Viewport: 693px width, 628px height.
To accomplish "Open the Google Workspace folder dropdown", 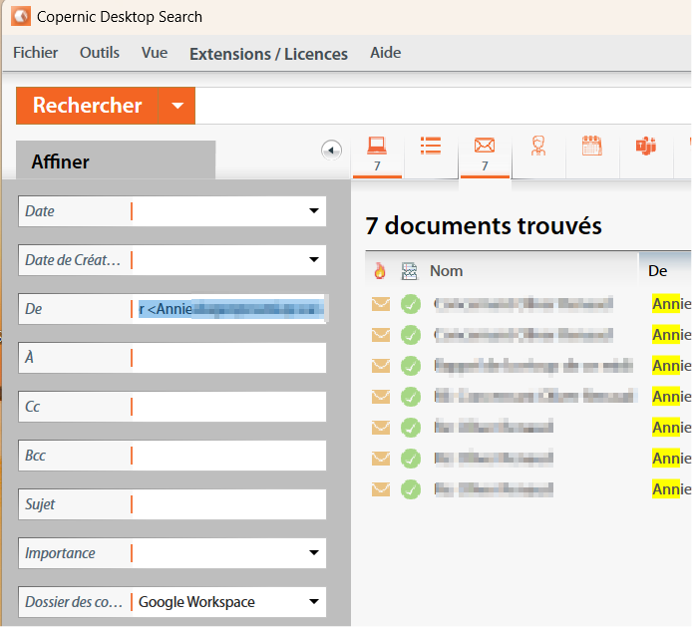I will tap(313, 602).
